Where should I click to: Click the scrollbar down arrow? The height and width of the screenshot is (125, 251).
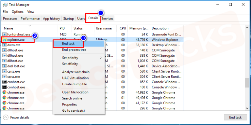point(247,108)
